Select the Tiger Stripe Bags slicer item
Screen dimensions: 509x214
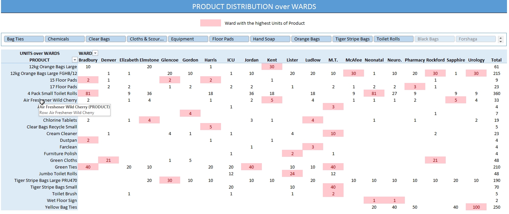point(352,39)
